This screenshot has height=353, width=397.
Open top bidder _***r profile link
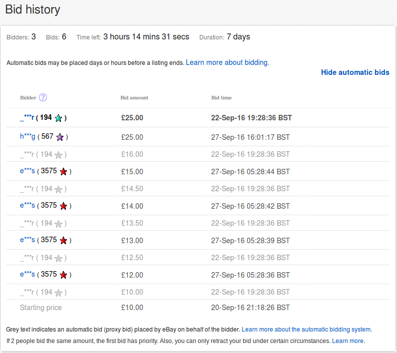click(x=27, y=118)
